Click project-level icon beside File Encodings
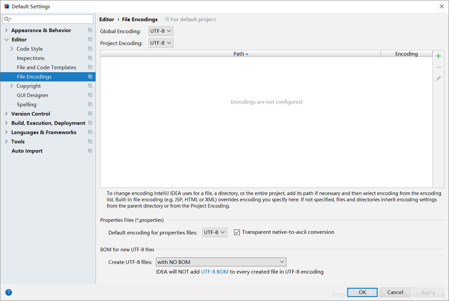The height and width of the screenshot is (301, 449). pyautogui.click(x=90, y=76)
